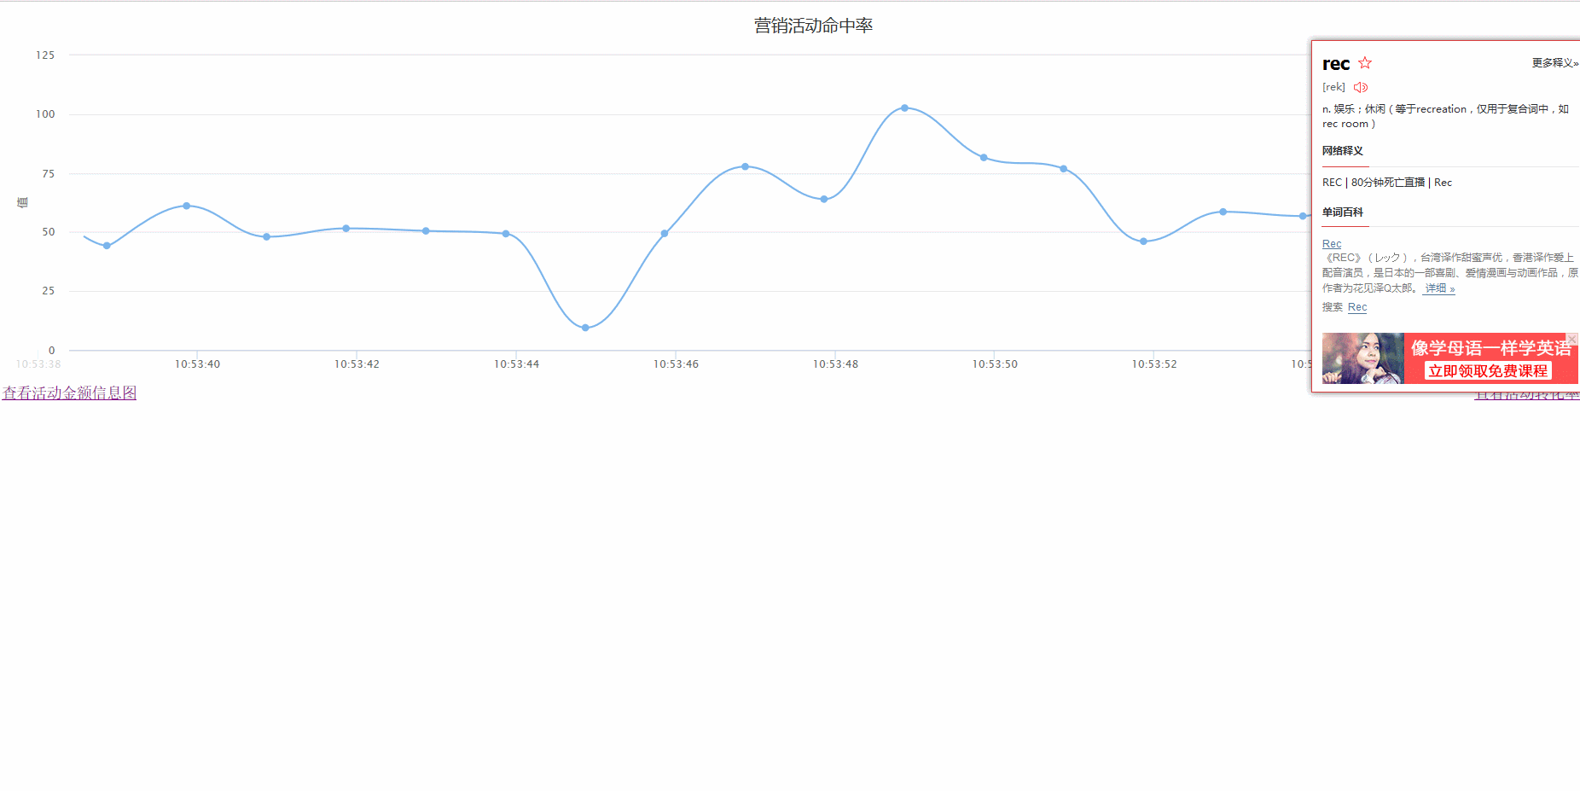1580x791 pixels.
Task: Click the first data point near 44
Action: pyautogui.click(x=107, y=246)
